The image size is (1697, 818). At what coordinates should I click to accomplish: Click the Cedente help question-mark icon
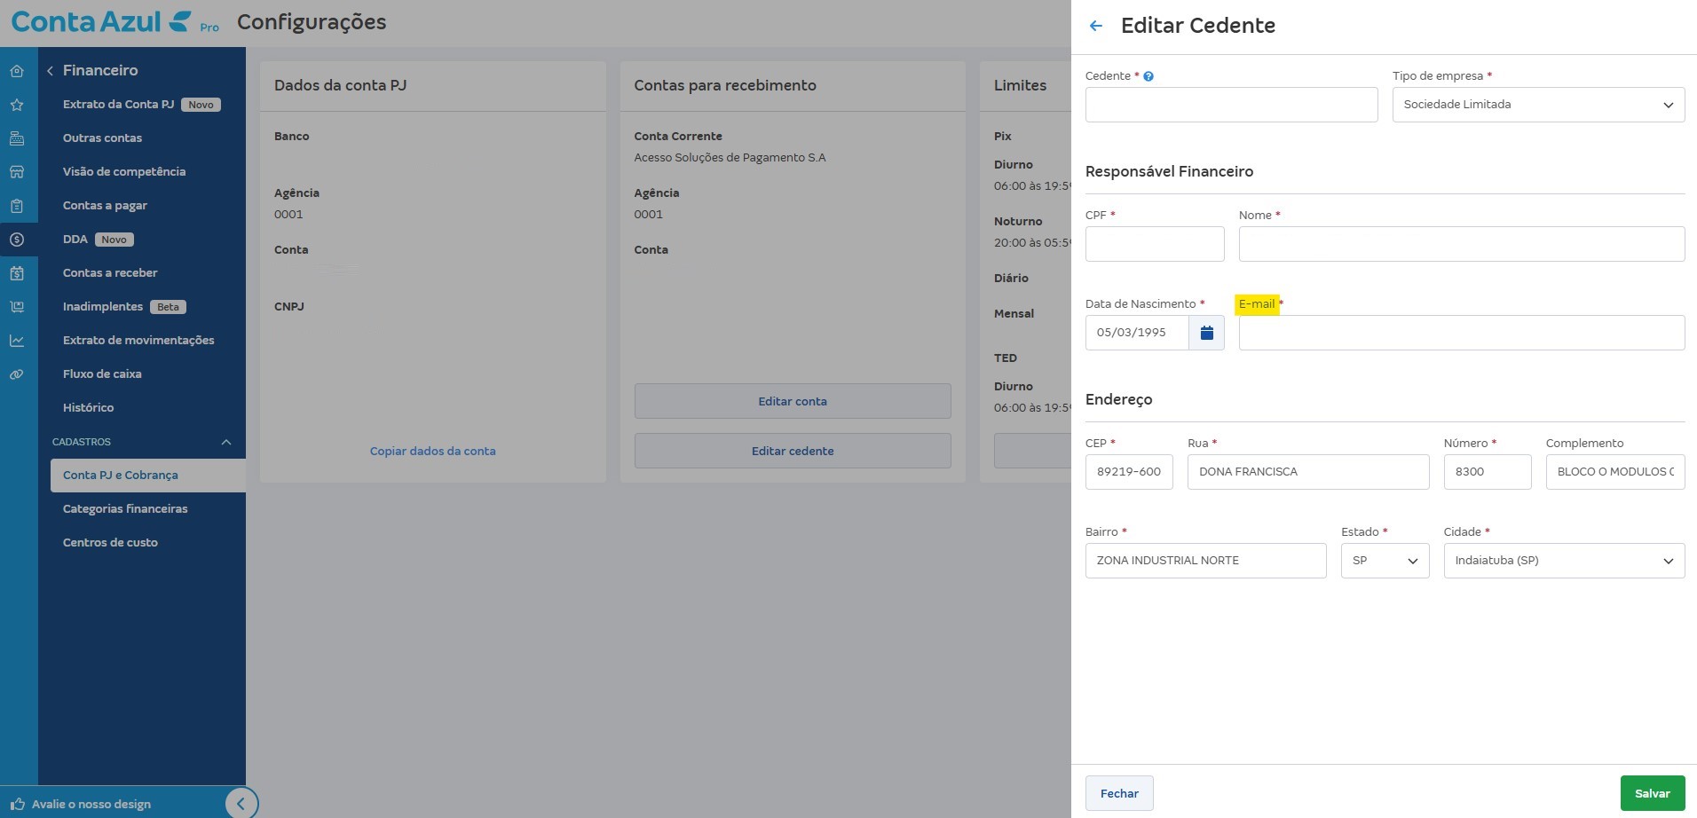click(1148, 76)
